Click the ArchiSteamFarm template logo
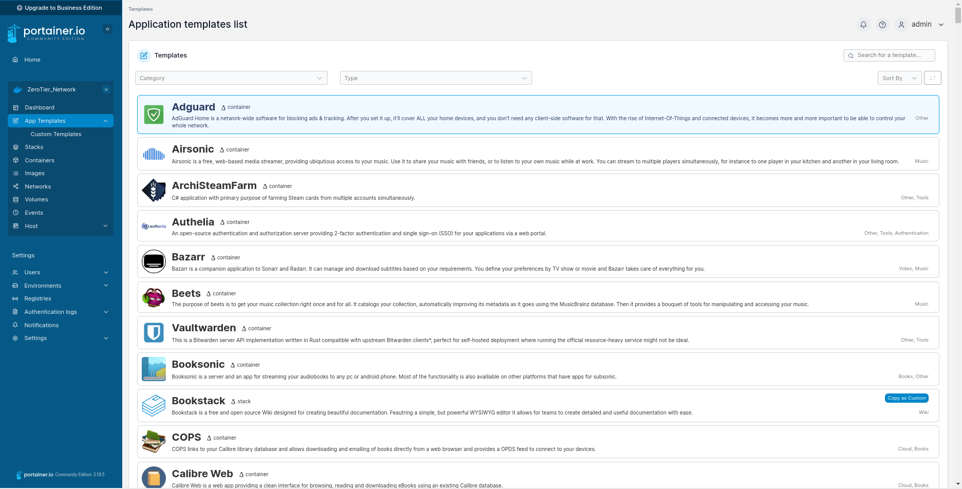This screenshot has height=489, width=962. point(154,191)
